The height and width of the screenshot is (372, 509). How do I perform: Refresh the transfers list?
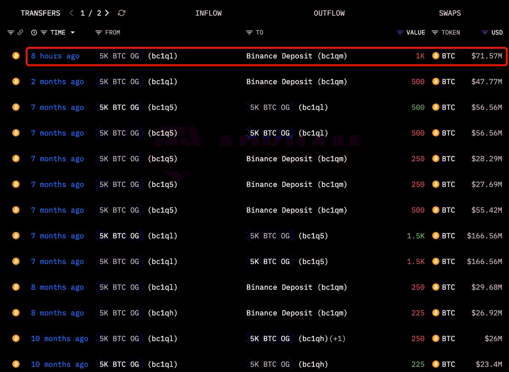point(121,13)
